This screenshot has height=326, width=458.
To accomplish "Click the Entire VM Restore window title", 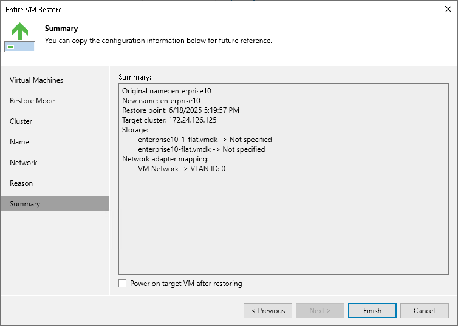I will (x=33, y=10).
